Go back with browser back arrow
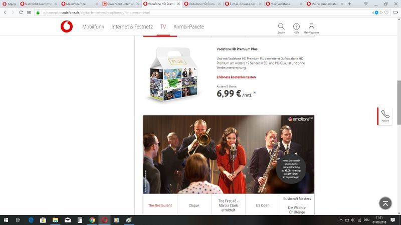Image resolution: width=401 pixels, height=225 pixels. 5,12
